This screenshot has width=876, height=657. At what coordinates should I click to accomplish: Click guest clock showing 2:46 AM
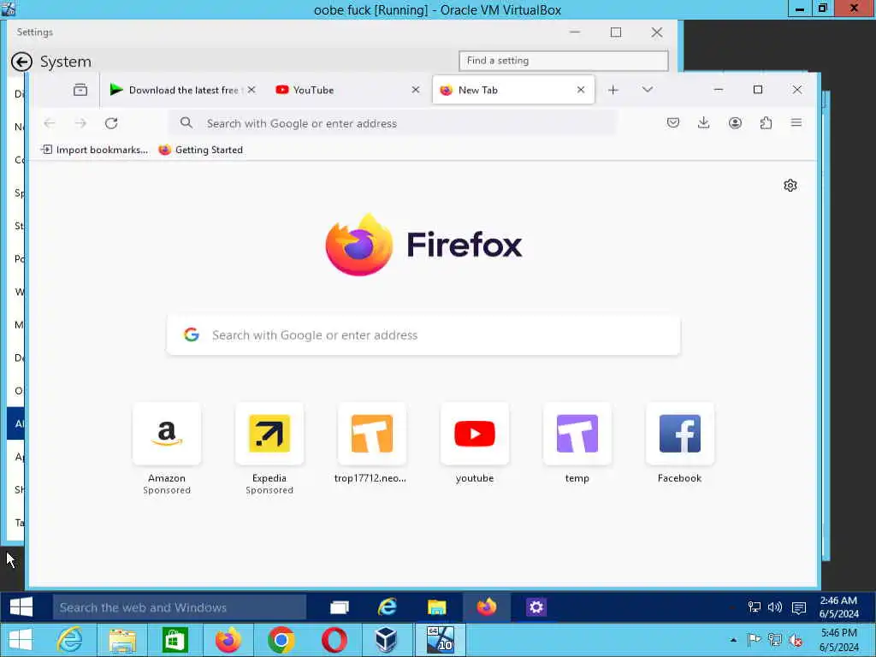tap(839, 607)
